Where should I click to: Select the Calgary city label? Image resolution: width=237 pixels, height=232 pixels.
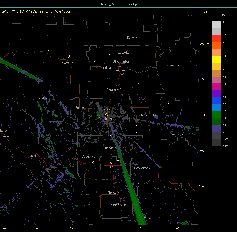110,166
